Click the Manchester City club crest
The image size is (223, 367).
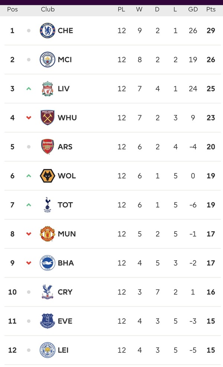click(47, 60)
